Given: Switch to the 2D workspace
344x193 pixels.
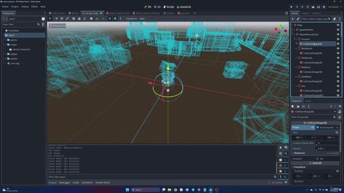Looking at the screenshot, I should tap(148, 7).
